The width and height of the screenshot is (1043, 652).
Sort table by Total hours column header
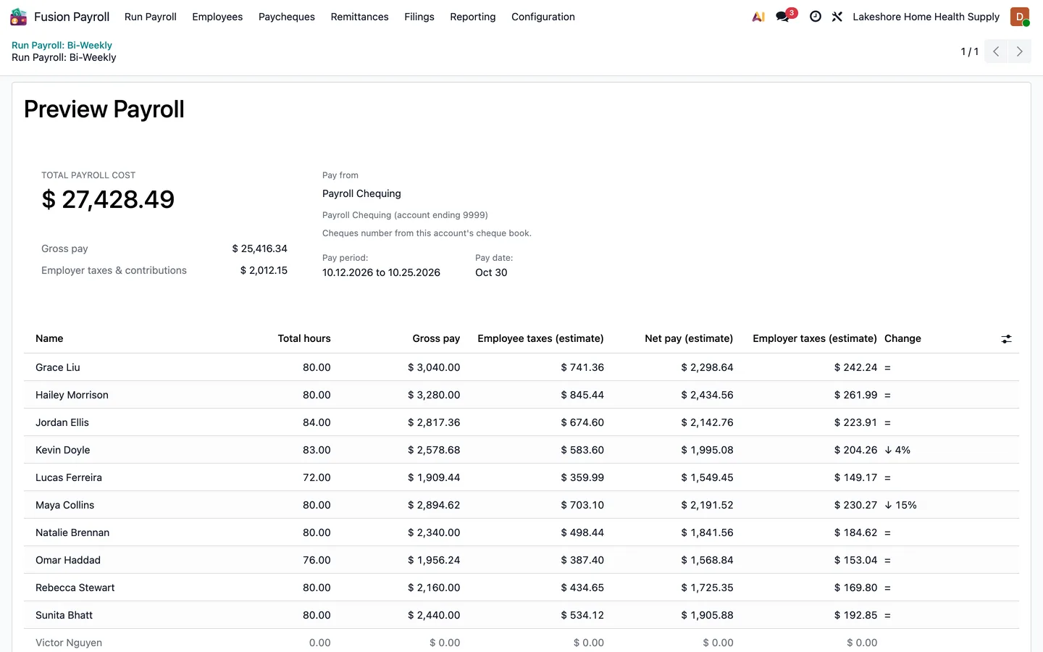tap(304, 338)
